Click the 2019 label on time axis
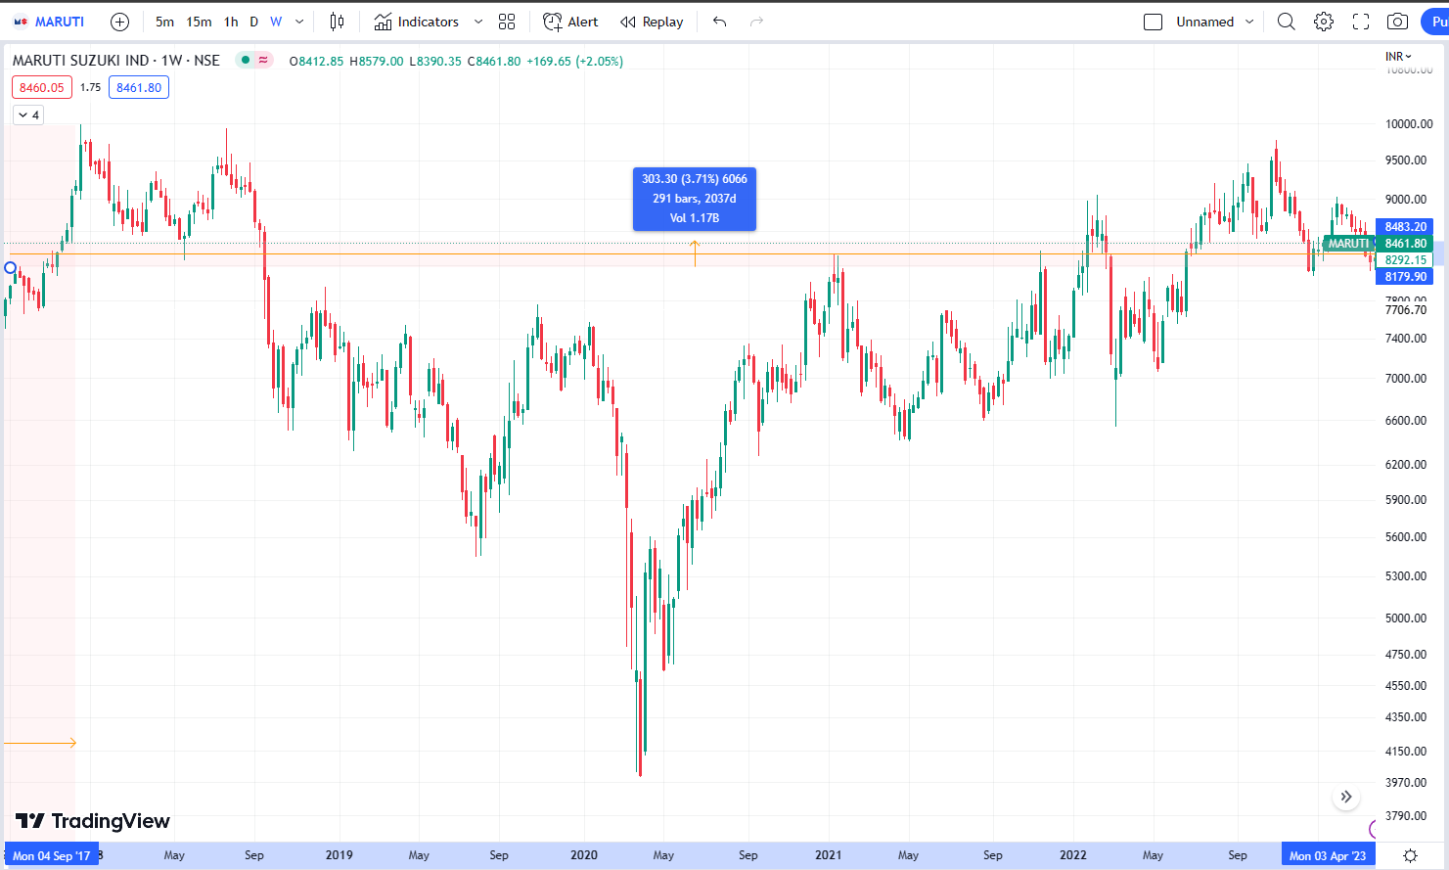 point(340,855)
